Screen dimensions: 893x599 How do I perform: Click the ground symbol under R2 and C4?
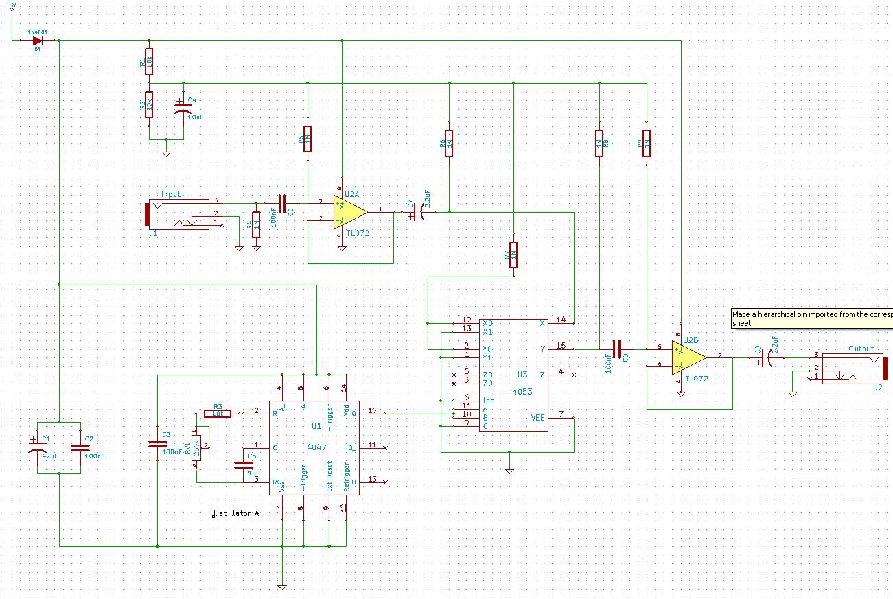[x=166, y=153]
